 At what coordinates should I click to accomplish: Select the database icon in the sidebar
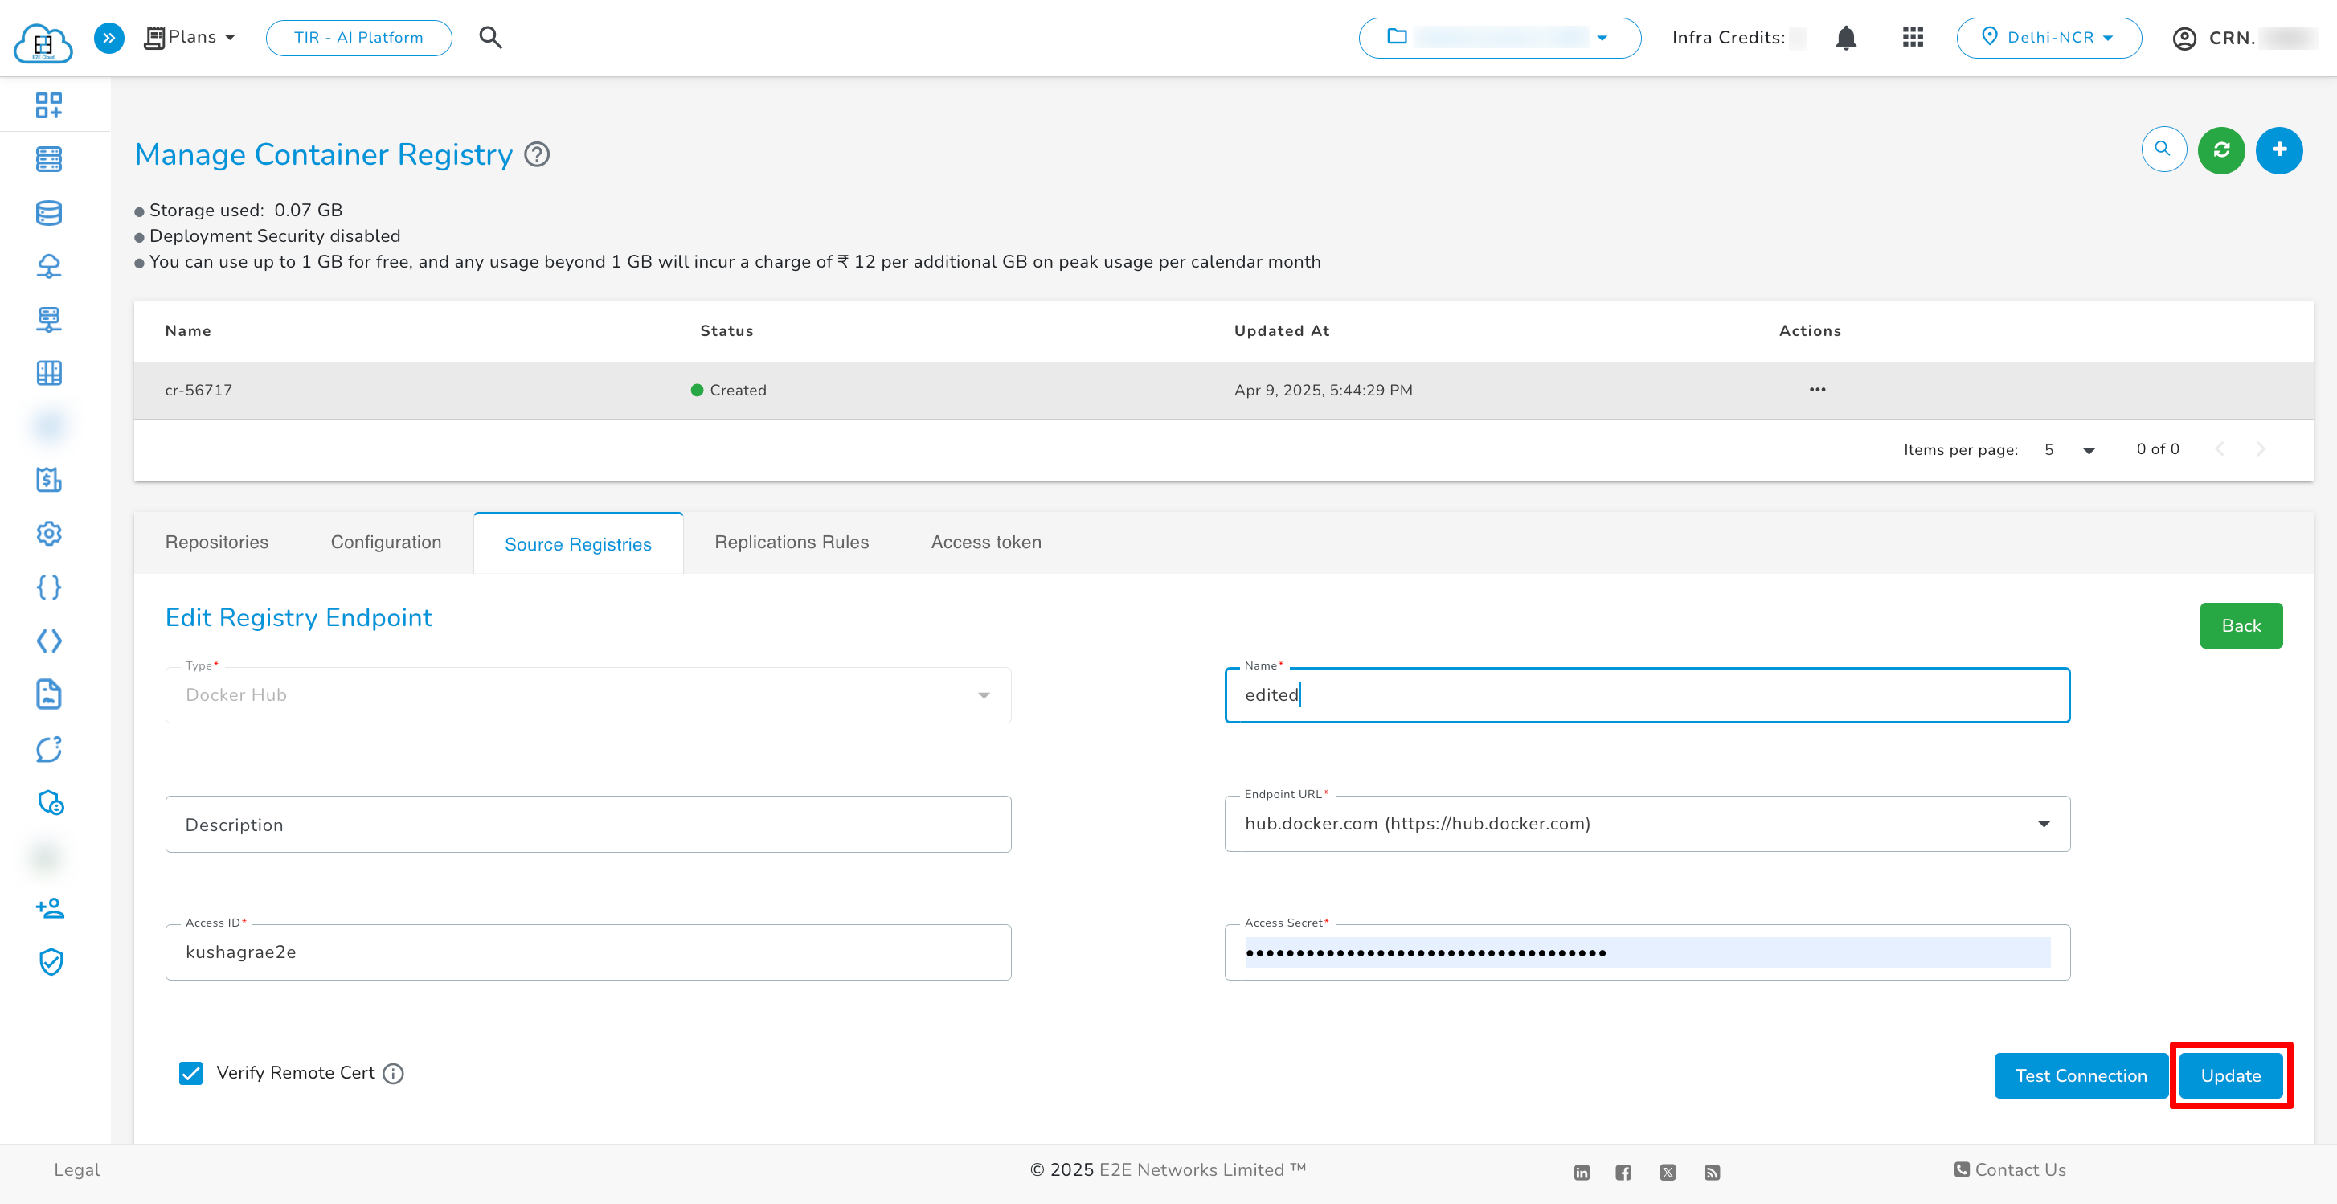[49, 212]
